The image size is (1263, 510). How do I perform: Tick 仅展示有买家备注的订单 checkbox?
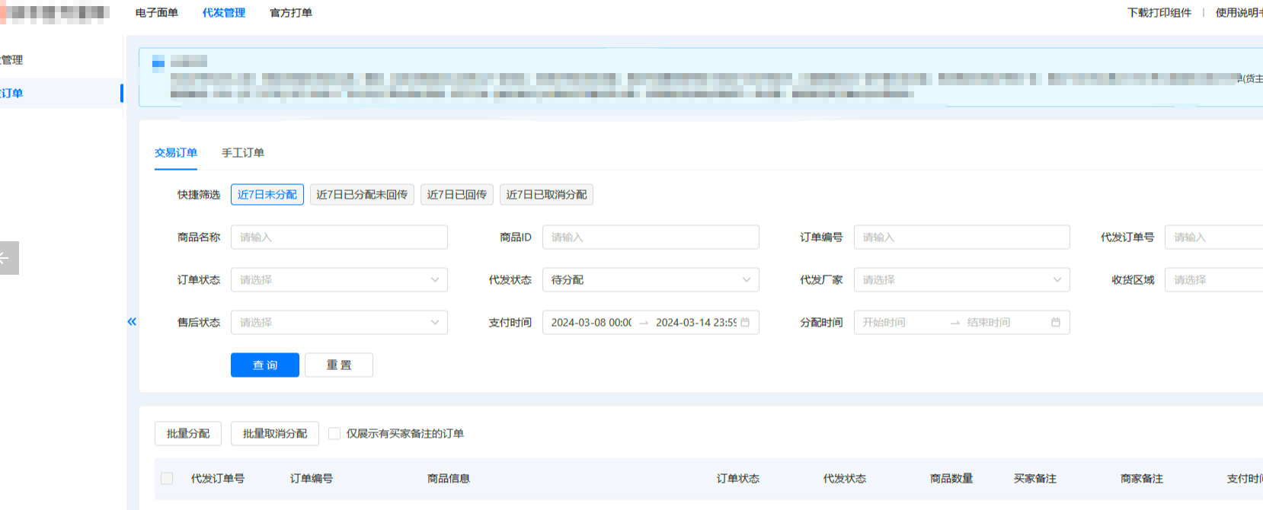[334, 434]
